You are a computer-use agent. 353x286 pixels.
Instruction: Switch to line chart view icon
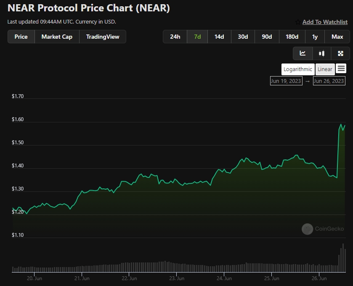(x=303, y=53)
